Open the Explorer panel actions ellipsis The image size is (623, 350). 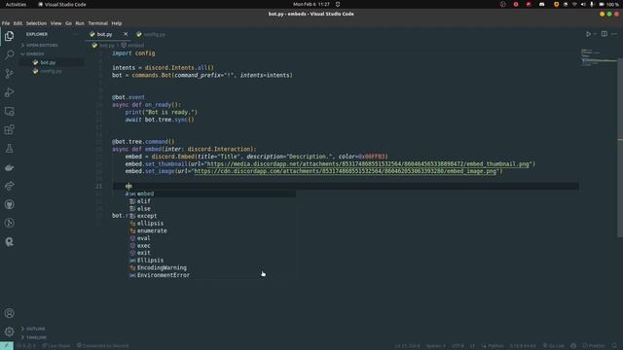tap(76, 34)
